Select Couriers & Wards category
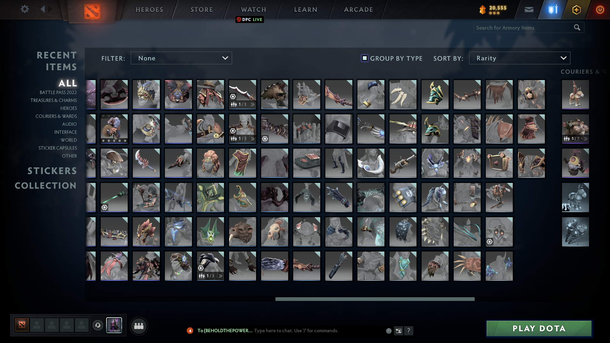Viewport: 610px width, 343px height. pyautogui.click(x=56, y=116)
